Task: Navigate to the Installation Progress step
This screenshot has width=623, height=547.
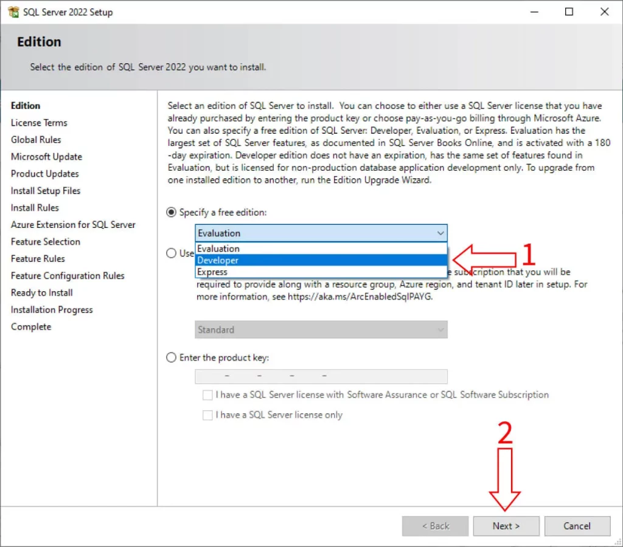Action: 52,309
